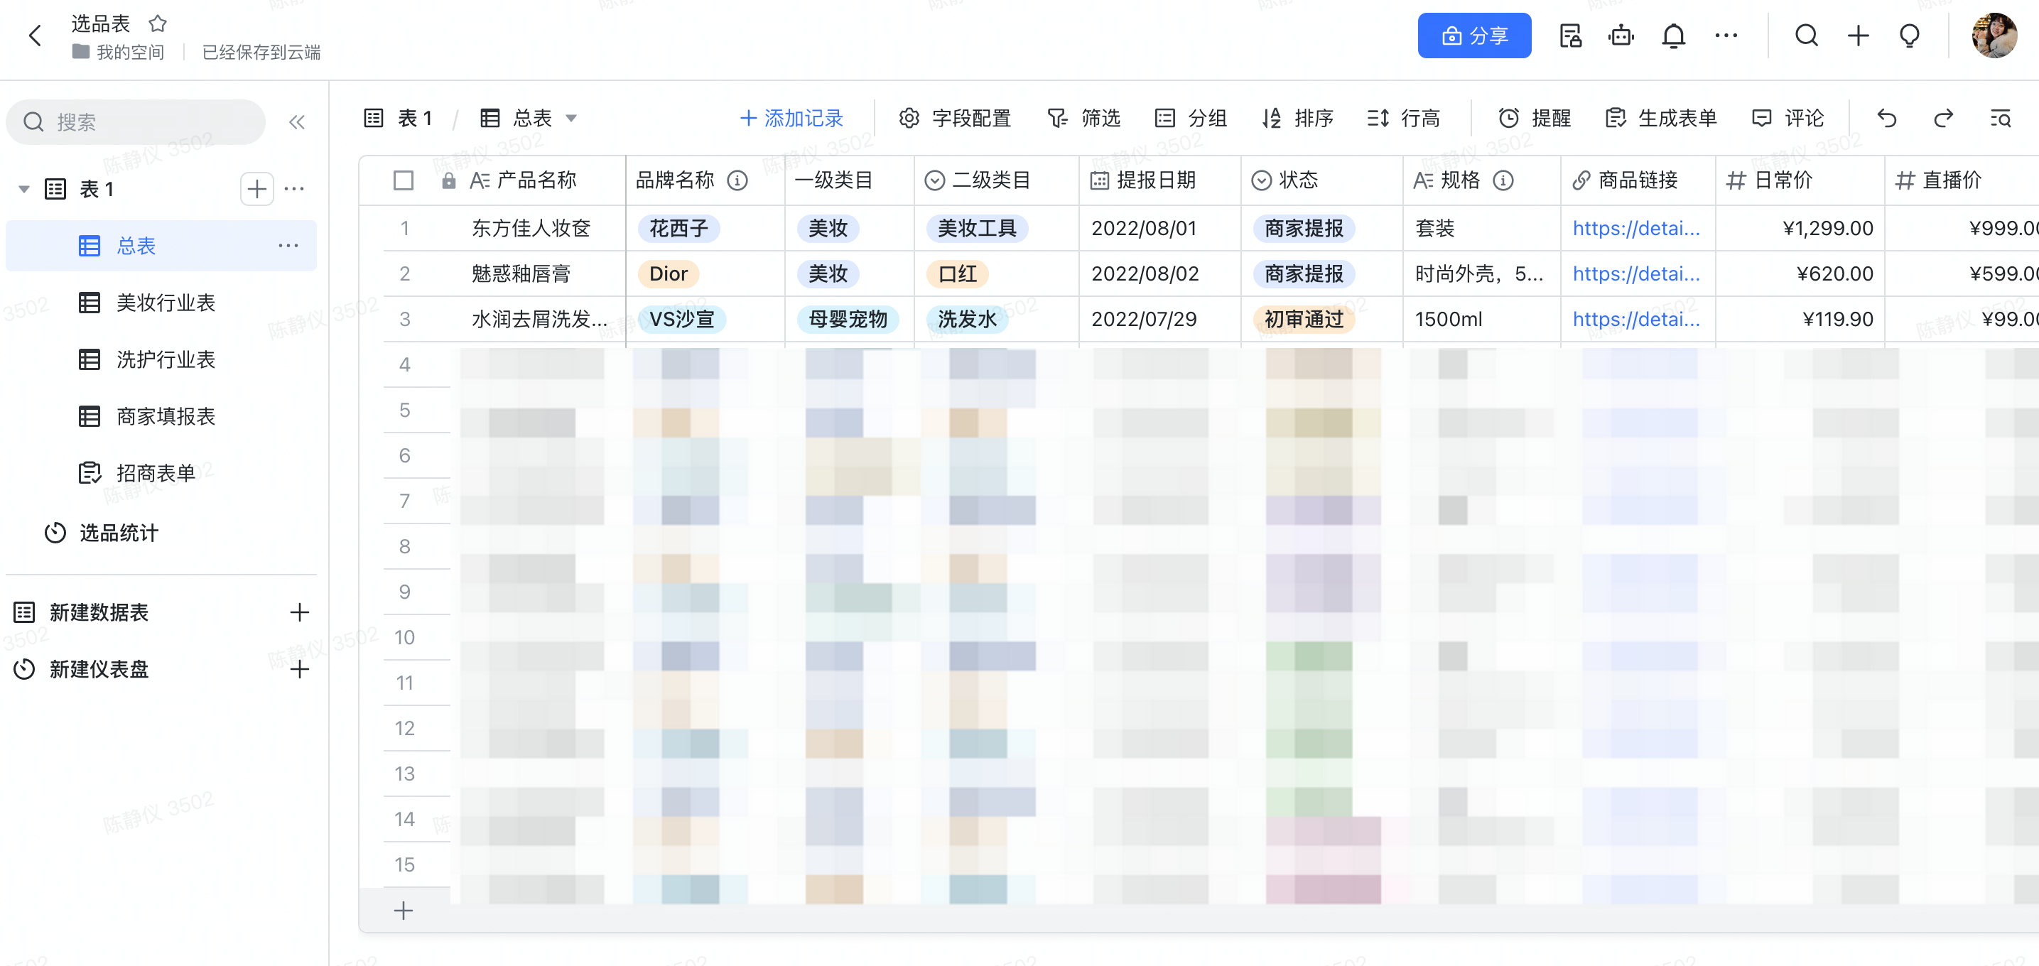
Task: Open the 字段配置 field configuration
Action: coord(971,118)
